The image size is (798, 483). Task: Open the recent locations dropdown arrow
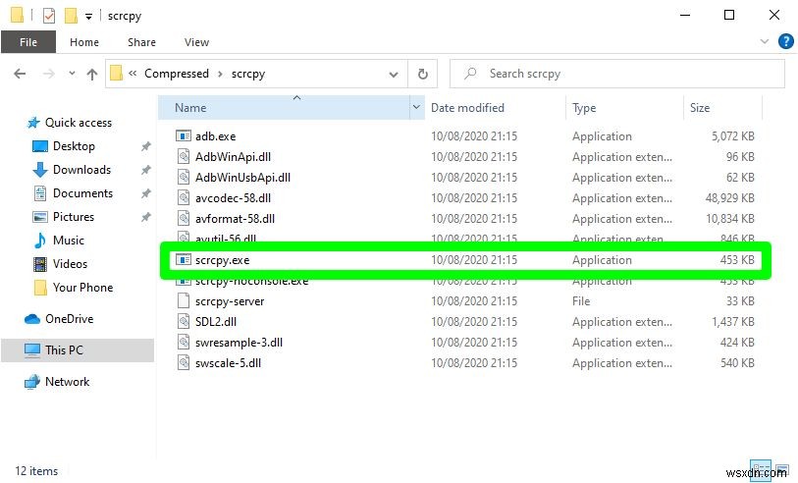[73, 74]
